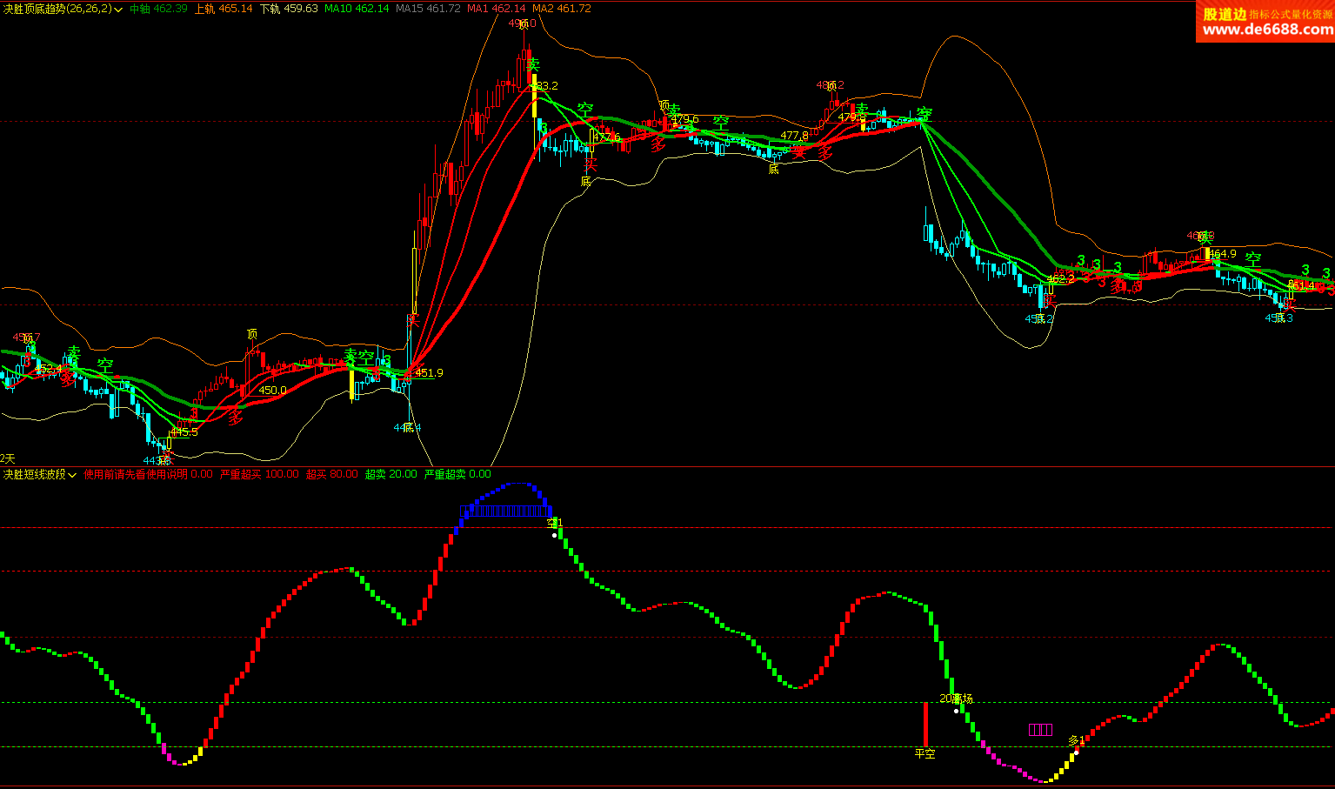The width and height of the screenshot is (1335, 789).
Task: Select the 上轨 465.14 legend item
Action: pyautogui.click(x=224, y=9)
